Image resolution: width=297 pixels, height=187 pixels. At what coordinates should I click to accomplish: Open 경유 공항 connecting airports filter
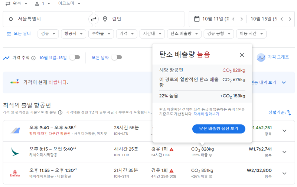219,34
